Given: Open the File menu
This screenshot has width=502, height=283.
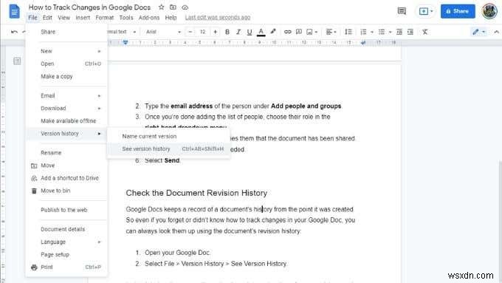Looking at the screenshot, I should 32,18.
